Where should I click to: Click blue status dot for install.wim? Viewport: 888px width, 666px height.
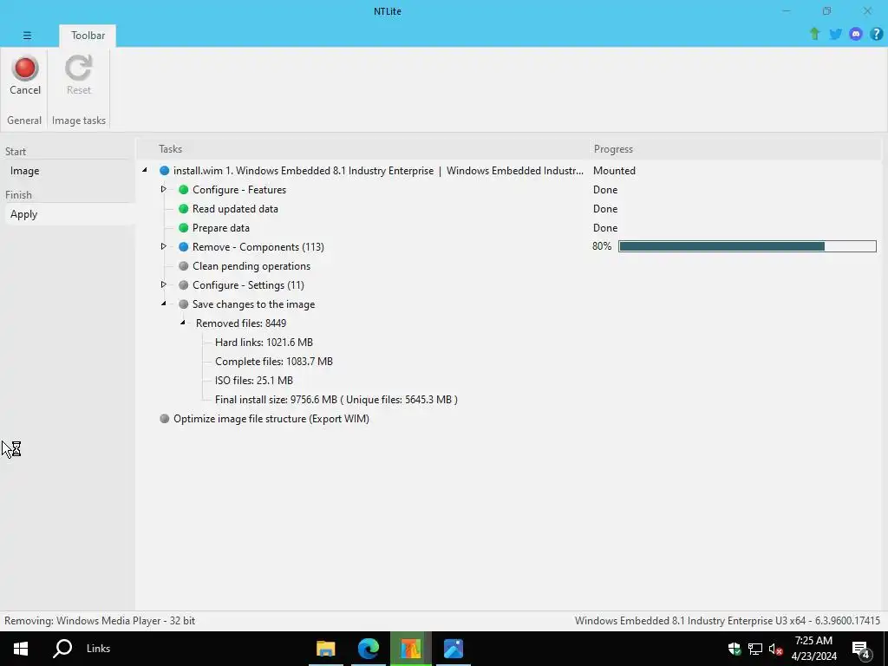(164, 171)
